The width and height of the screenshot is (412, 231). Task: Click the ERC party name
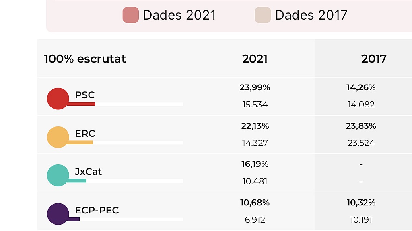[85, 133]
